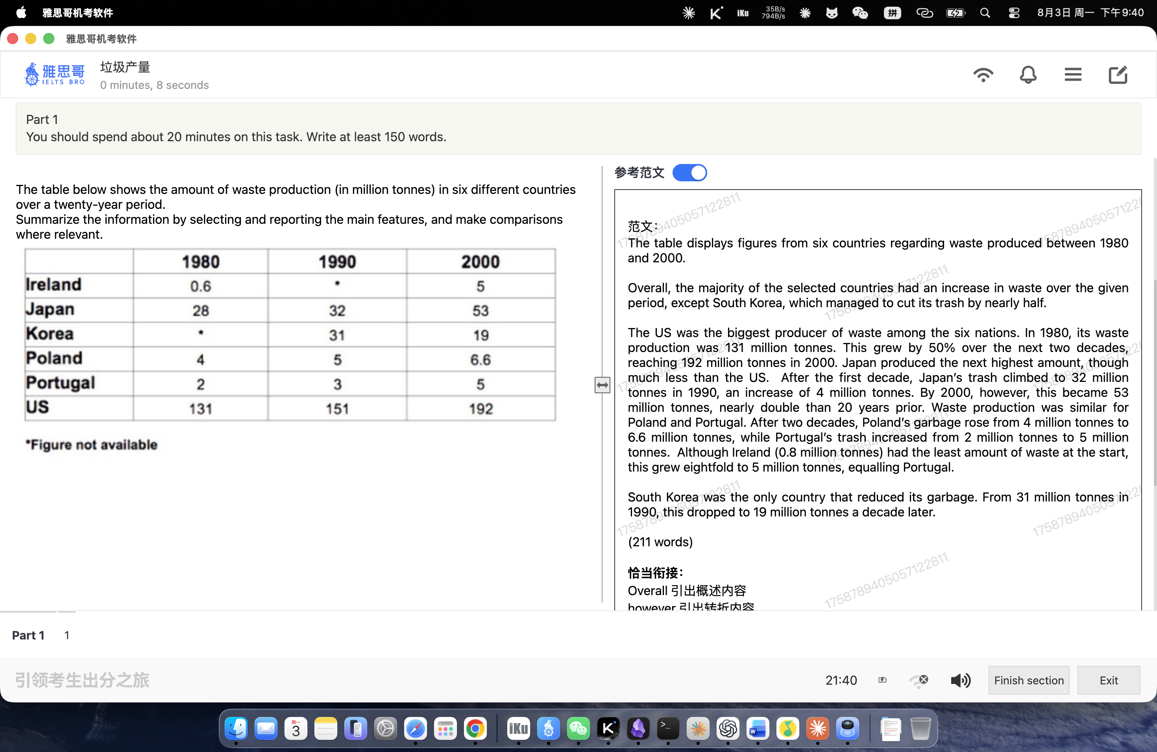Select question number 1 in navigation
This screenshot has width=1157, height=752.
67,635
